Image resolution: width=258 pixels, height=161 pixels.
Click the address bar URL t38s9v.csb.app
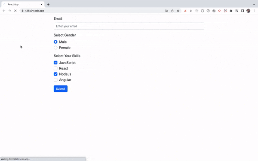(34, 11)
